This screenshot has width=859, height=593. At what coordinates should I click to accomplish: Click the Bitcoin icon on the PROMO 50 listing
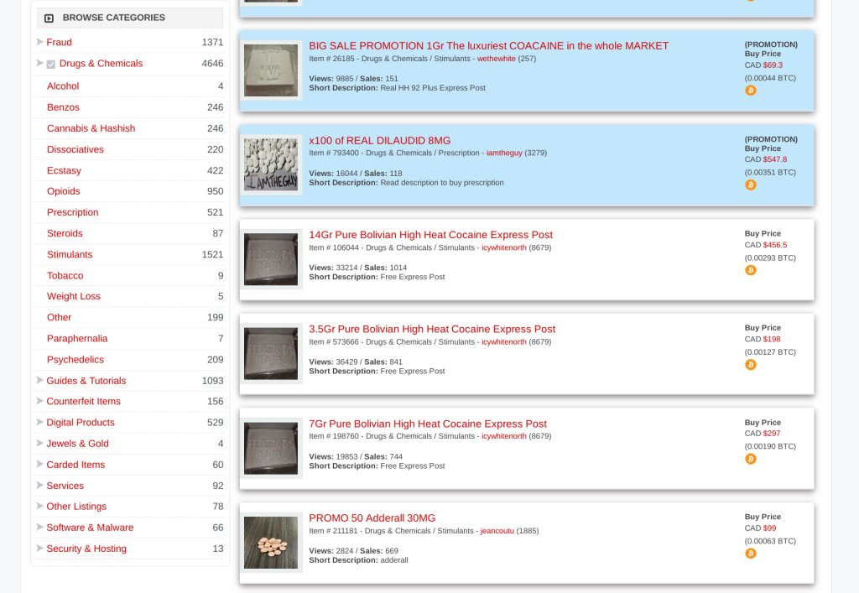click(751, 554)
